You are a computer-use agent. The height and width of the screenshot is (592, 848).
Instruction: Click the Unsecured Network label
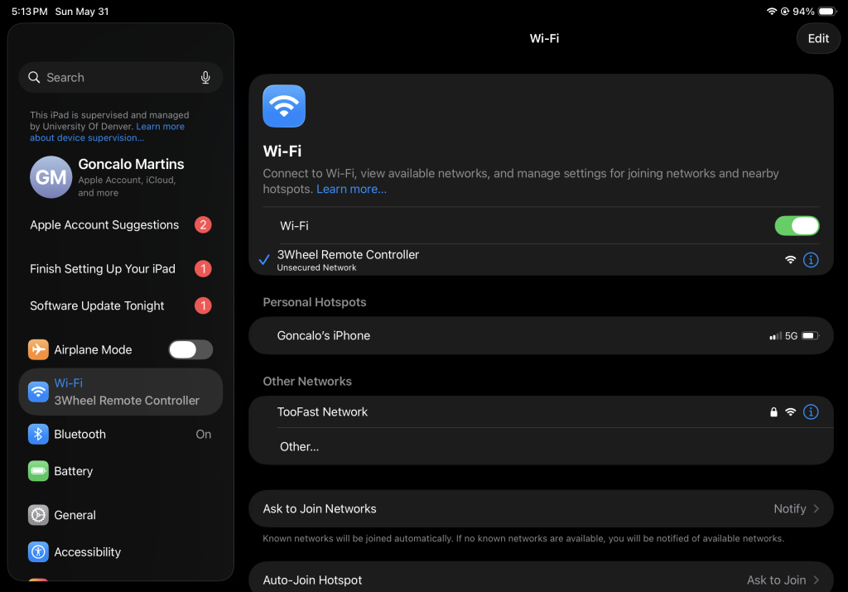(316, 267)
